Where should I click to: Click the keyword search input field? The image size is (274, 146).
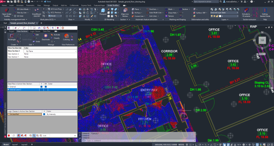206,2
